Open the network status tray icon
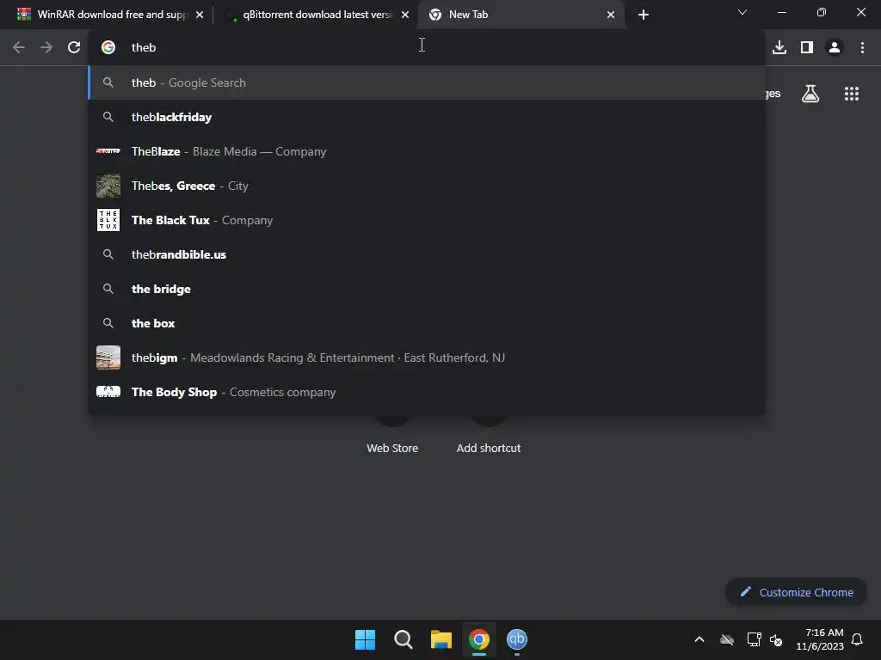Image resolution: width=881 pixels, height=660 pixels. coord(754,639)
